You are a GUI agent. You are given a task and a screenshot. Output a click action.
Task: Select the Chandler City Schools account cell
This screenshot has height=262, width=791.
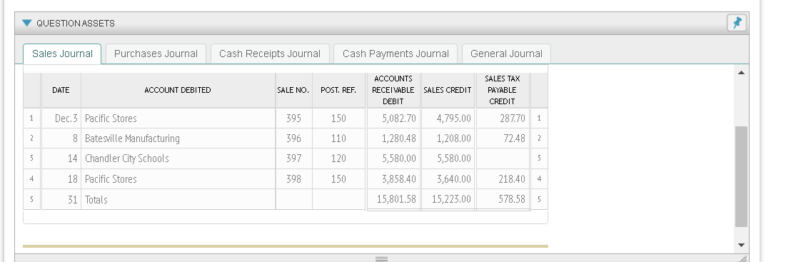tap(178, 158)
